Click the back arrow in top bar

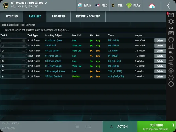(168, 5)
